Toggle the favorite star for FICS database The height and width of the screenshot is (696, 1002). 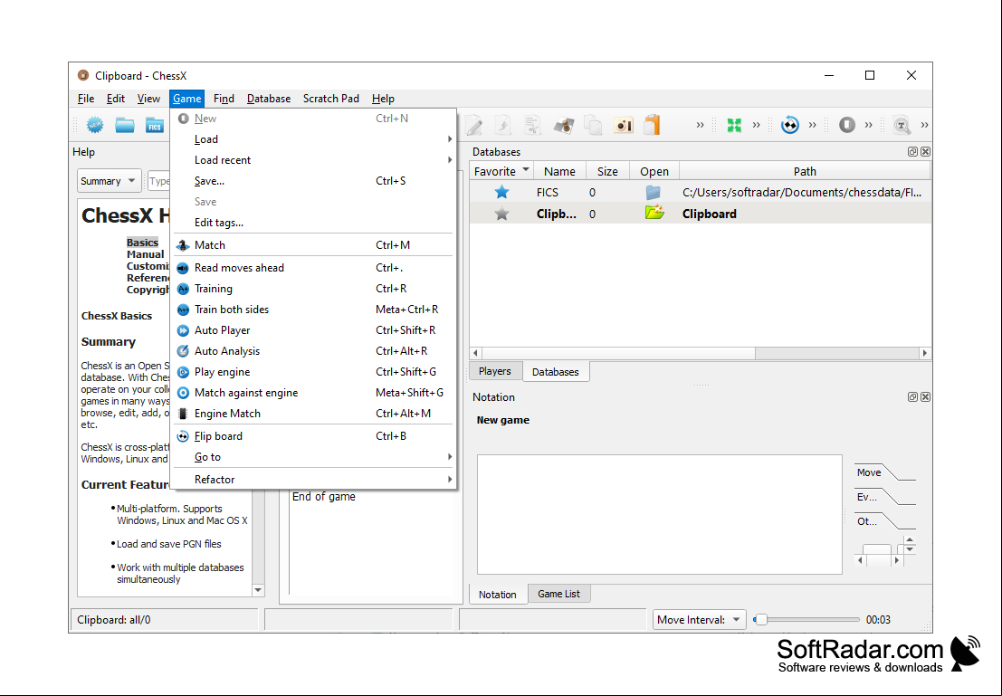click(x=501, y=192)
